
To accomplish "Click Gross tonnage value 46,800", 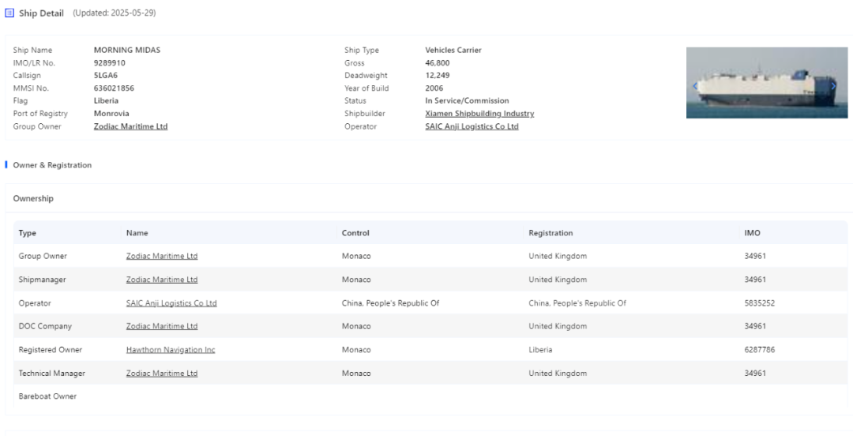I will point(438,63).
